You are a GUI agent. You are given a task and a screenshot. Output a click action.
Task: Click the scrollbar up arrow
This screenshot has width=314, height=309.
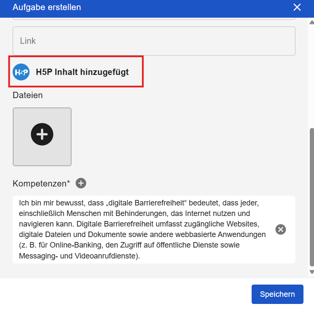coord(311,21)
